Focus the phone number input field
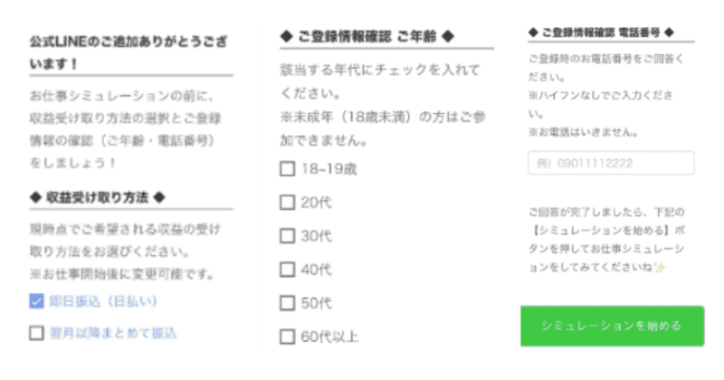The image size is (724, 380). pyautogui.click(x=610, y=163)
